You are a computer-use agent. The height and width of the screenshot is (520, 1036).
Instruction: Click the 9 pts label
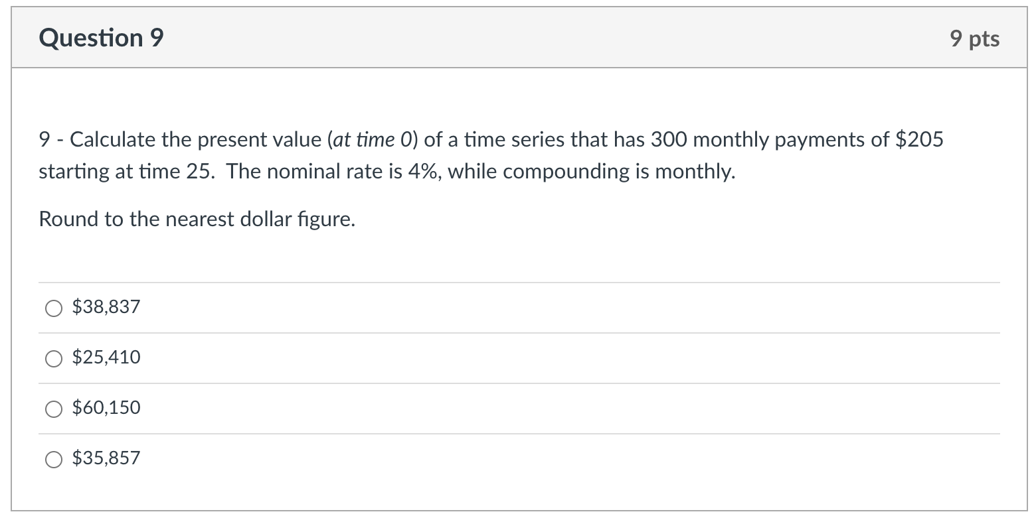point(975,38)
